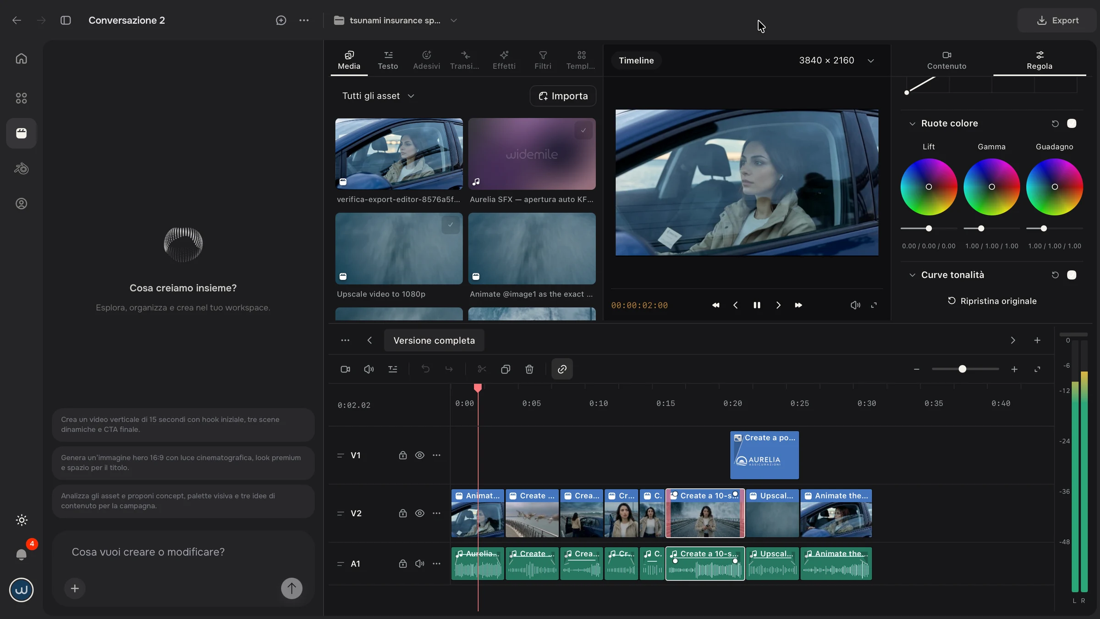The width and height of the screenshot is (1100, 619).
Task: Open Tutti gli asset filter dropdown
Action: point(378,96)
